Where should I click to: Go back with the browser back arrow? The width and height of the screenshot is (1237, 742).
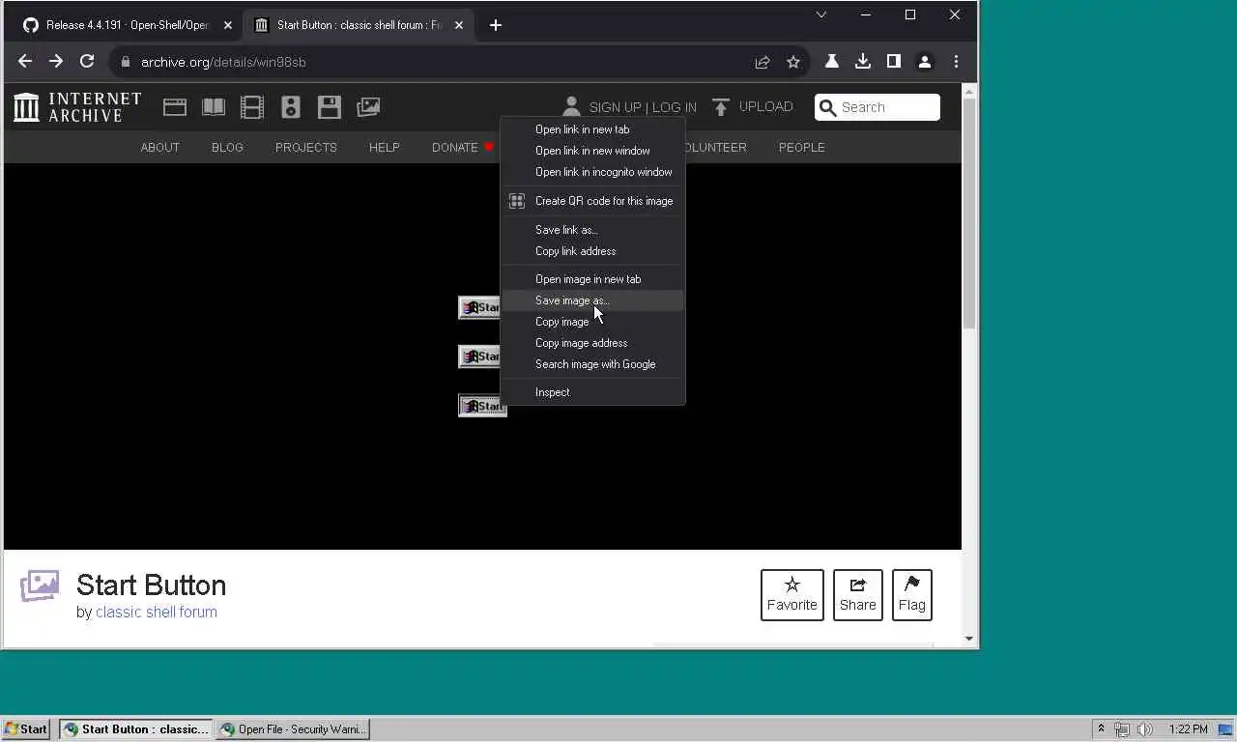(x=25, y=61)
